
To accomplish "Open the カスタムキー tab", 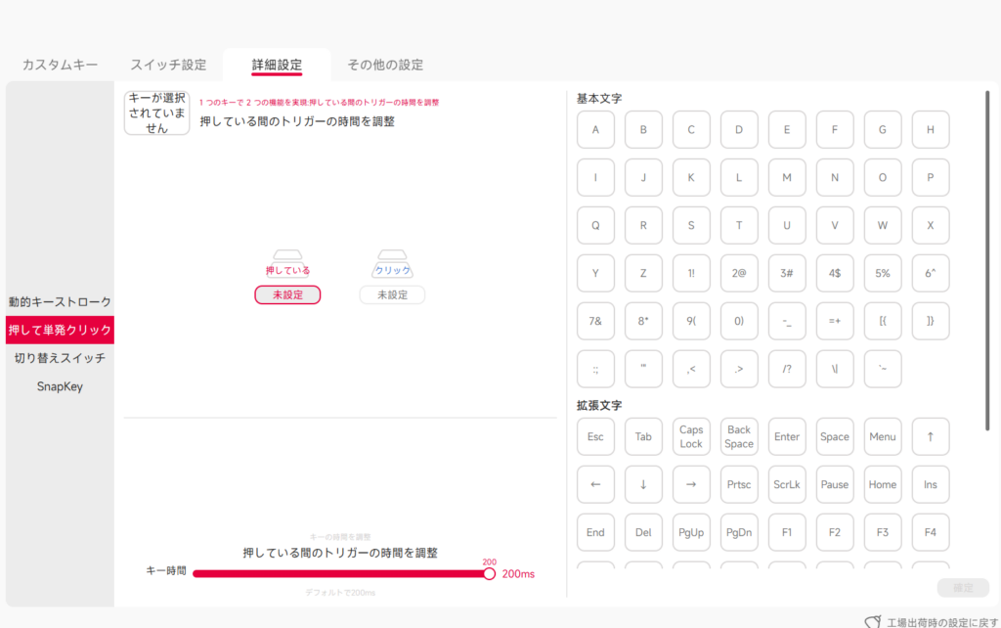I will pyautogui.click(x=60, y=66).
